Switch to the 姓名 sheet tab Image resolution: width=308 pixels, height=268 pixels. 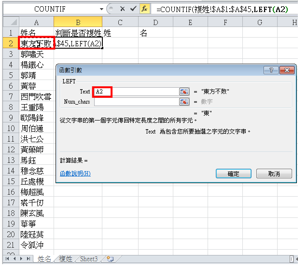click(44, 259)
